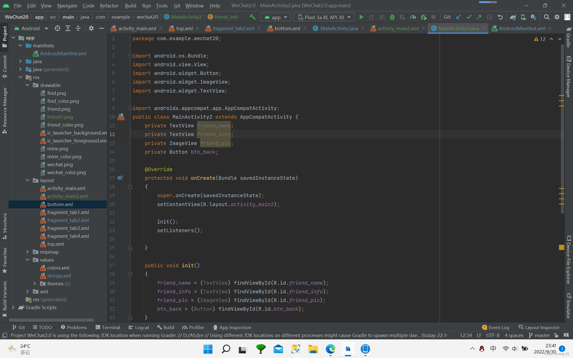This screenshot has width=573, height=358.
Task: Open IDE settings gear in toolbar
Action: 557,17
